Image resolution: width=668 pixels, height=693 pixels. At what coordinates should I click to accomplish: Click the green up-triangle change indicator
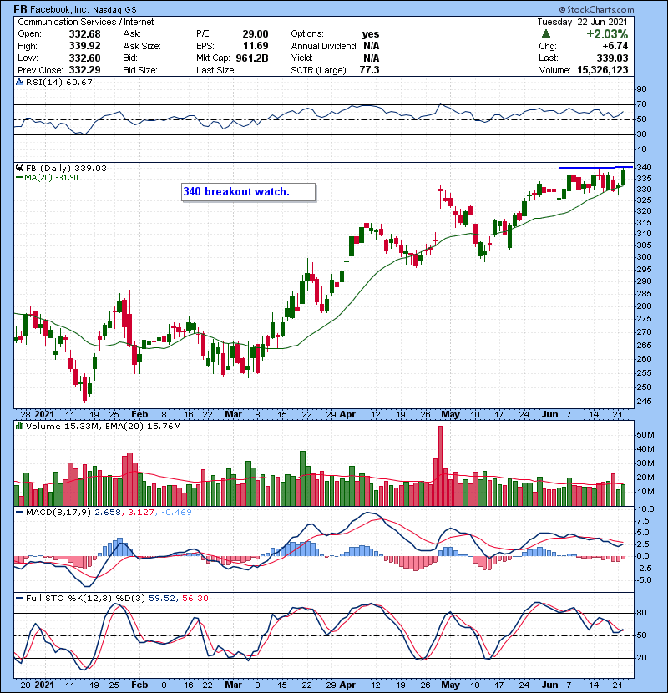[546, 34]
